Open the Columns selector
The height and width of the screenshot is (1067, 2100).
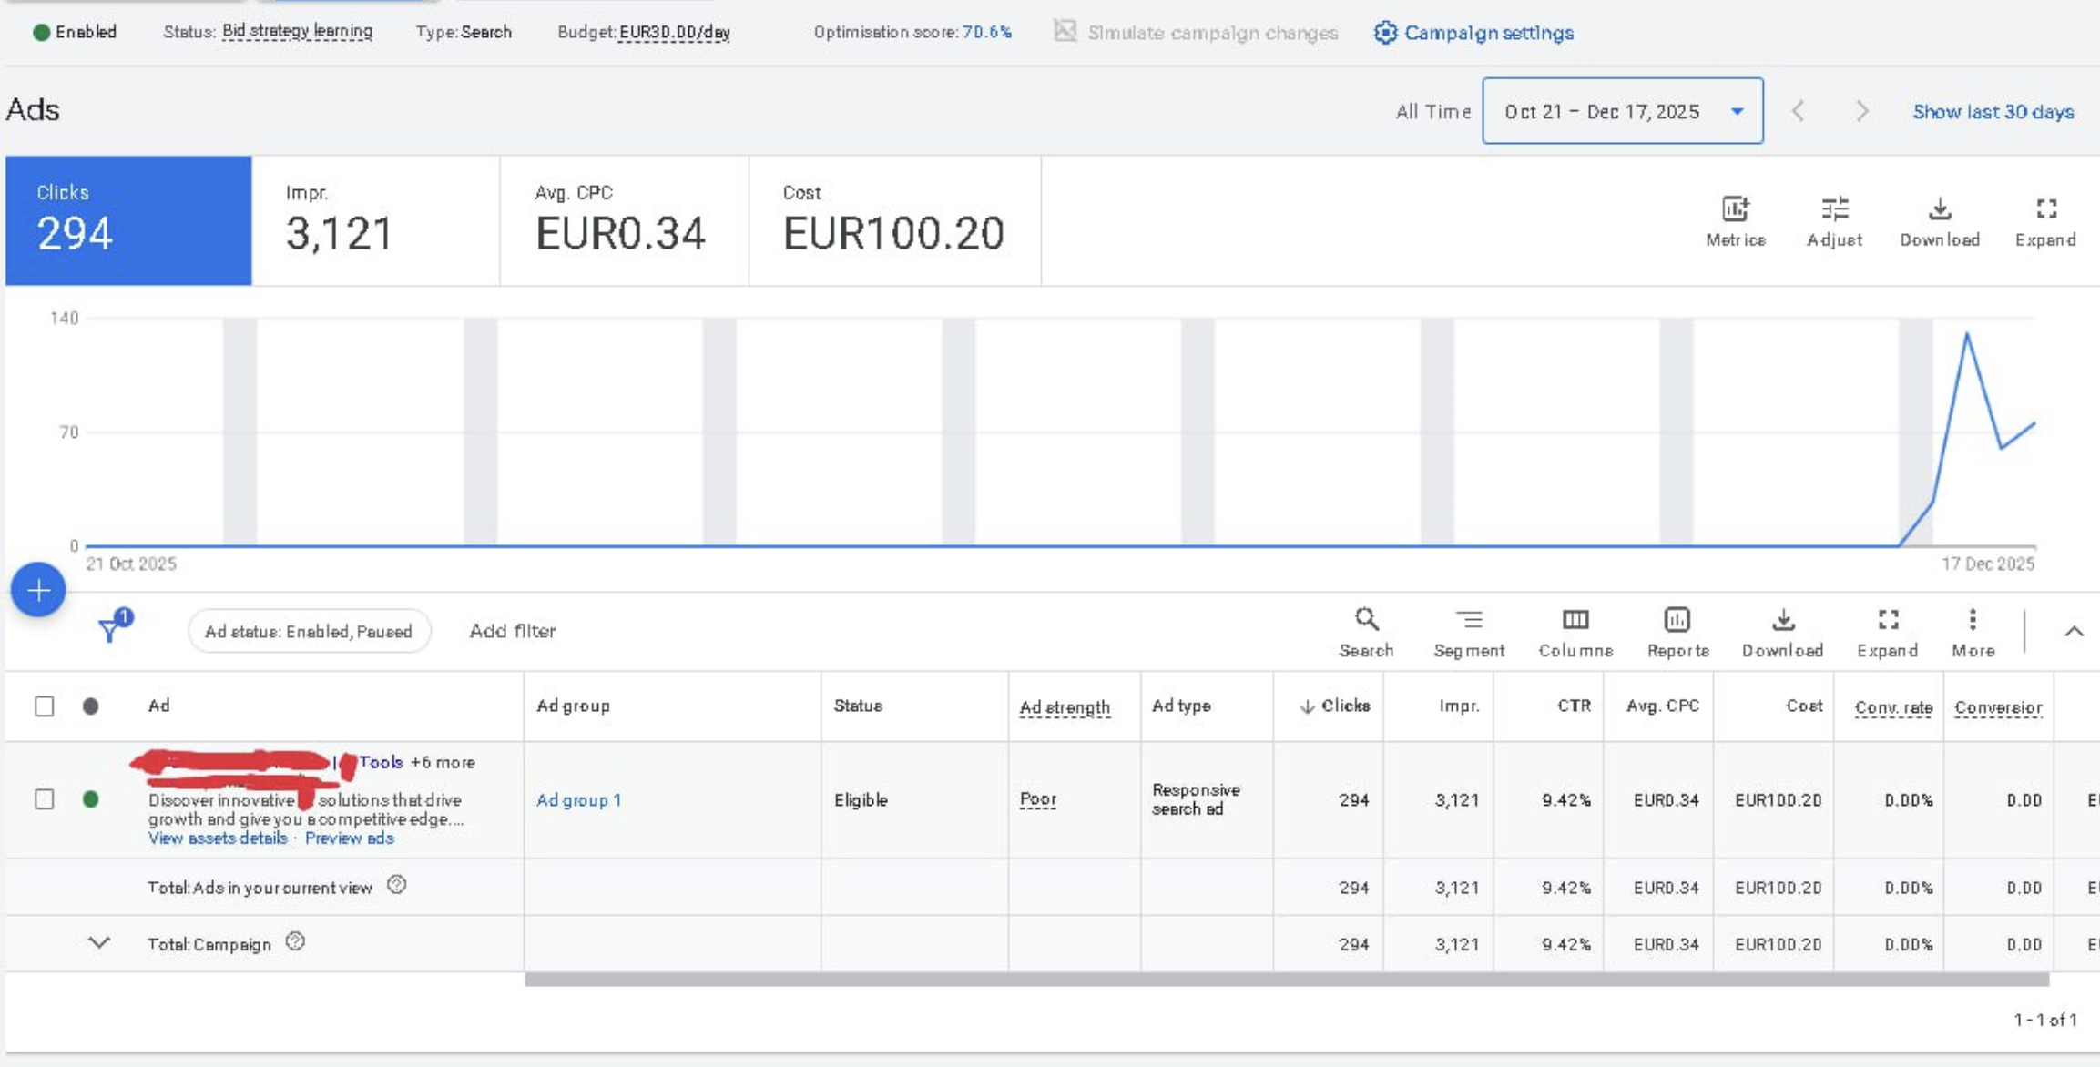(x=1575, y=631)
